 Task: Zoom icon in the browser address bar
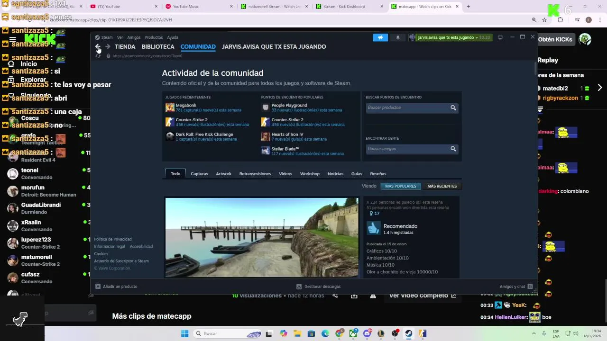tap(534, 20)
